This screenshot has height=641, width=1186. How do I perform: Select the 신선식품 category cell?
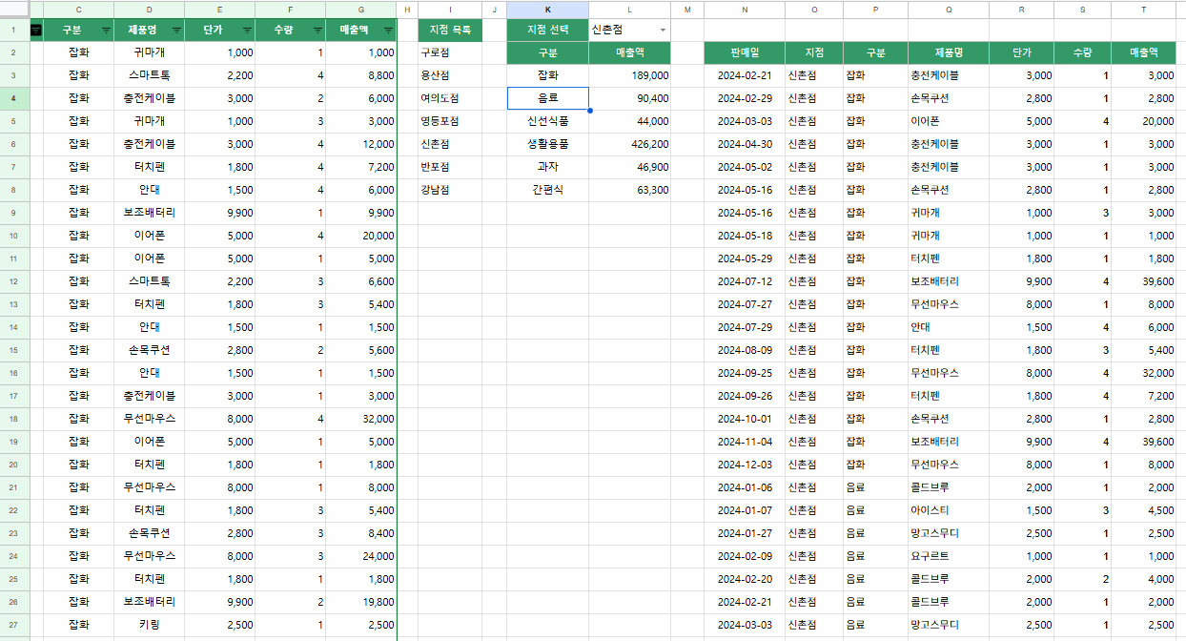tap(547, 121)
